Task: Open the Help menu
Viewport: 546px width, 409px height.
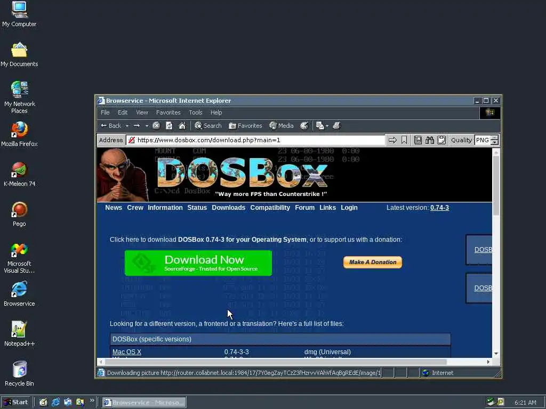Action: (216, 112)
